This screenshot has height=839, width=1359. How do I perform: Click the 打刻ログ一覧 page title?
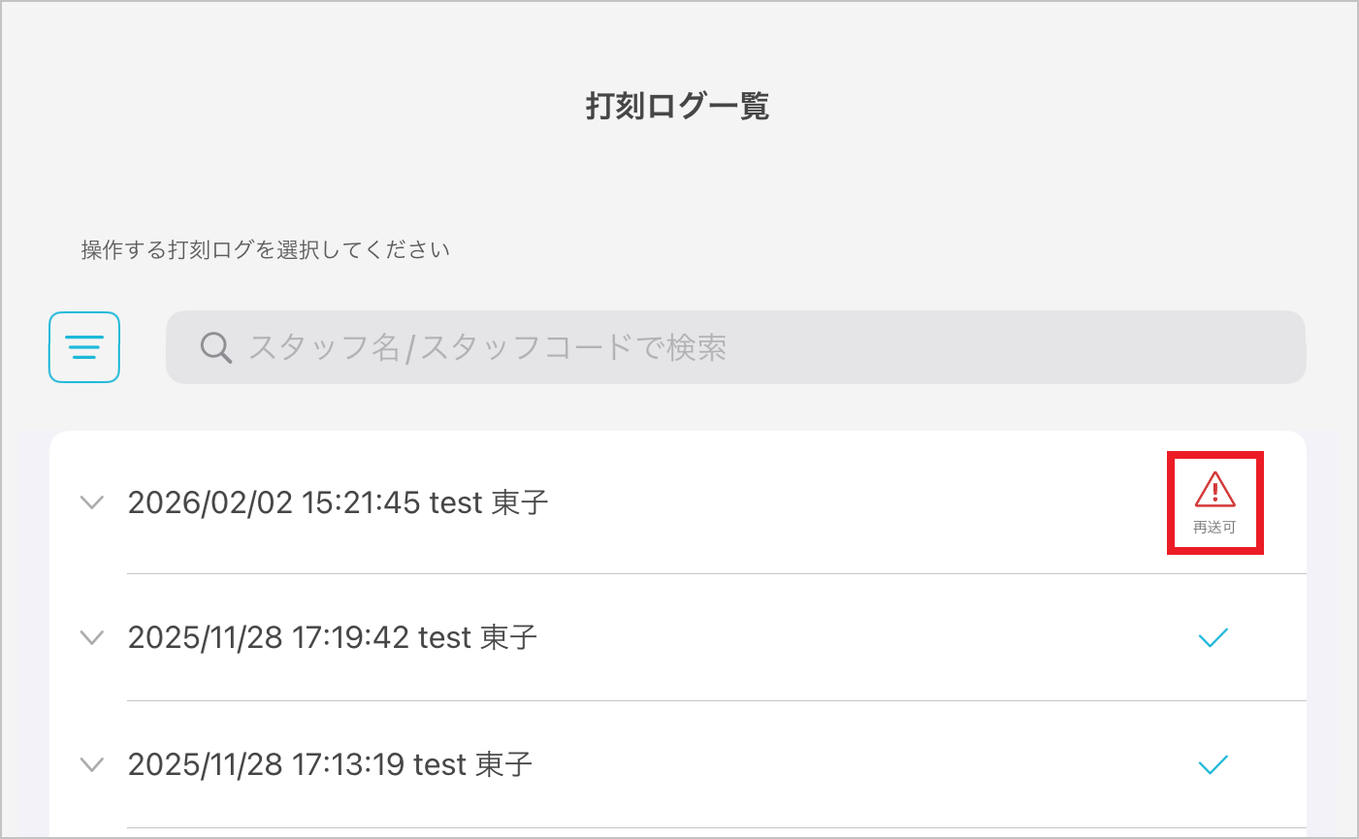click(x=677, y=106)
